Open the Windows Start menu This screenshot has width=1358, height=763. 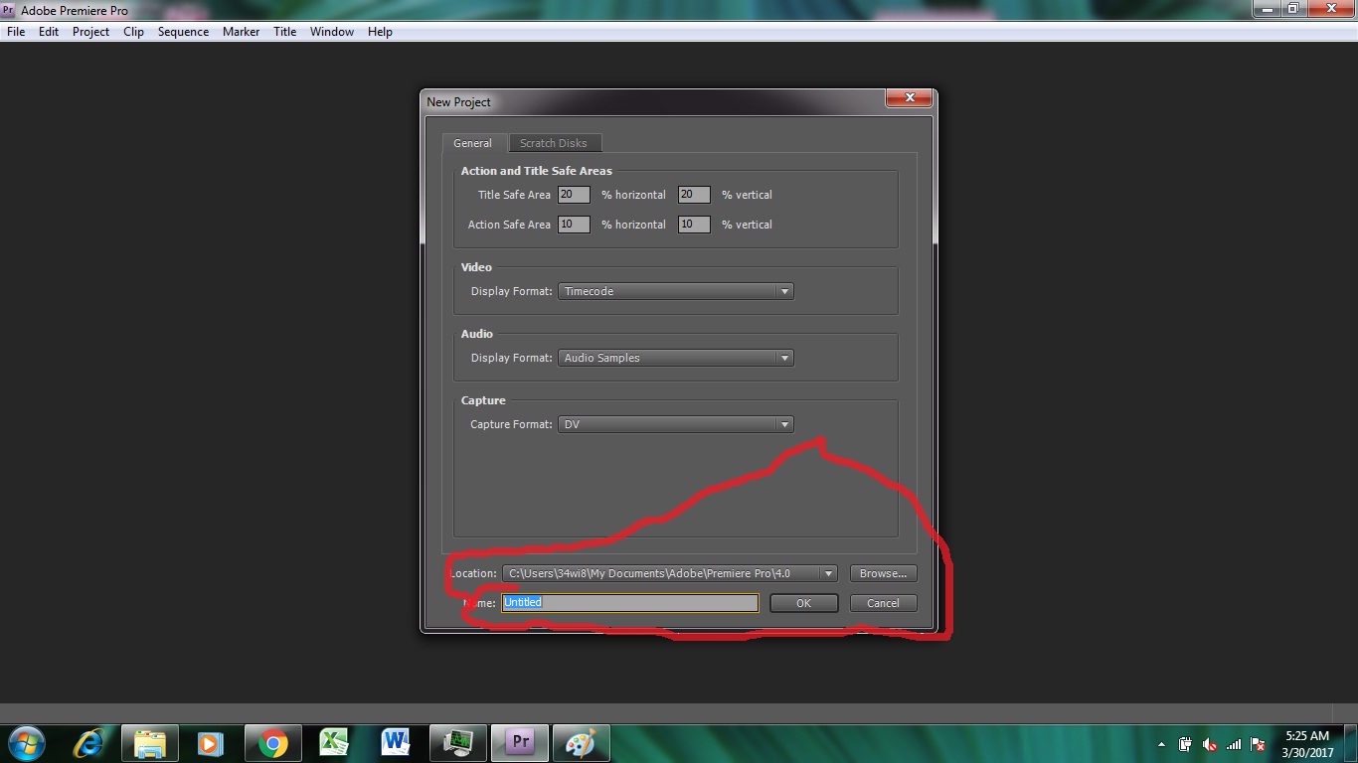25,743
